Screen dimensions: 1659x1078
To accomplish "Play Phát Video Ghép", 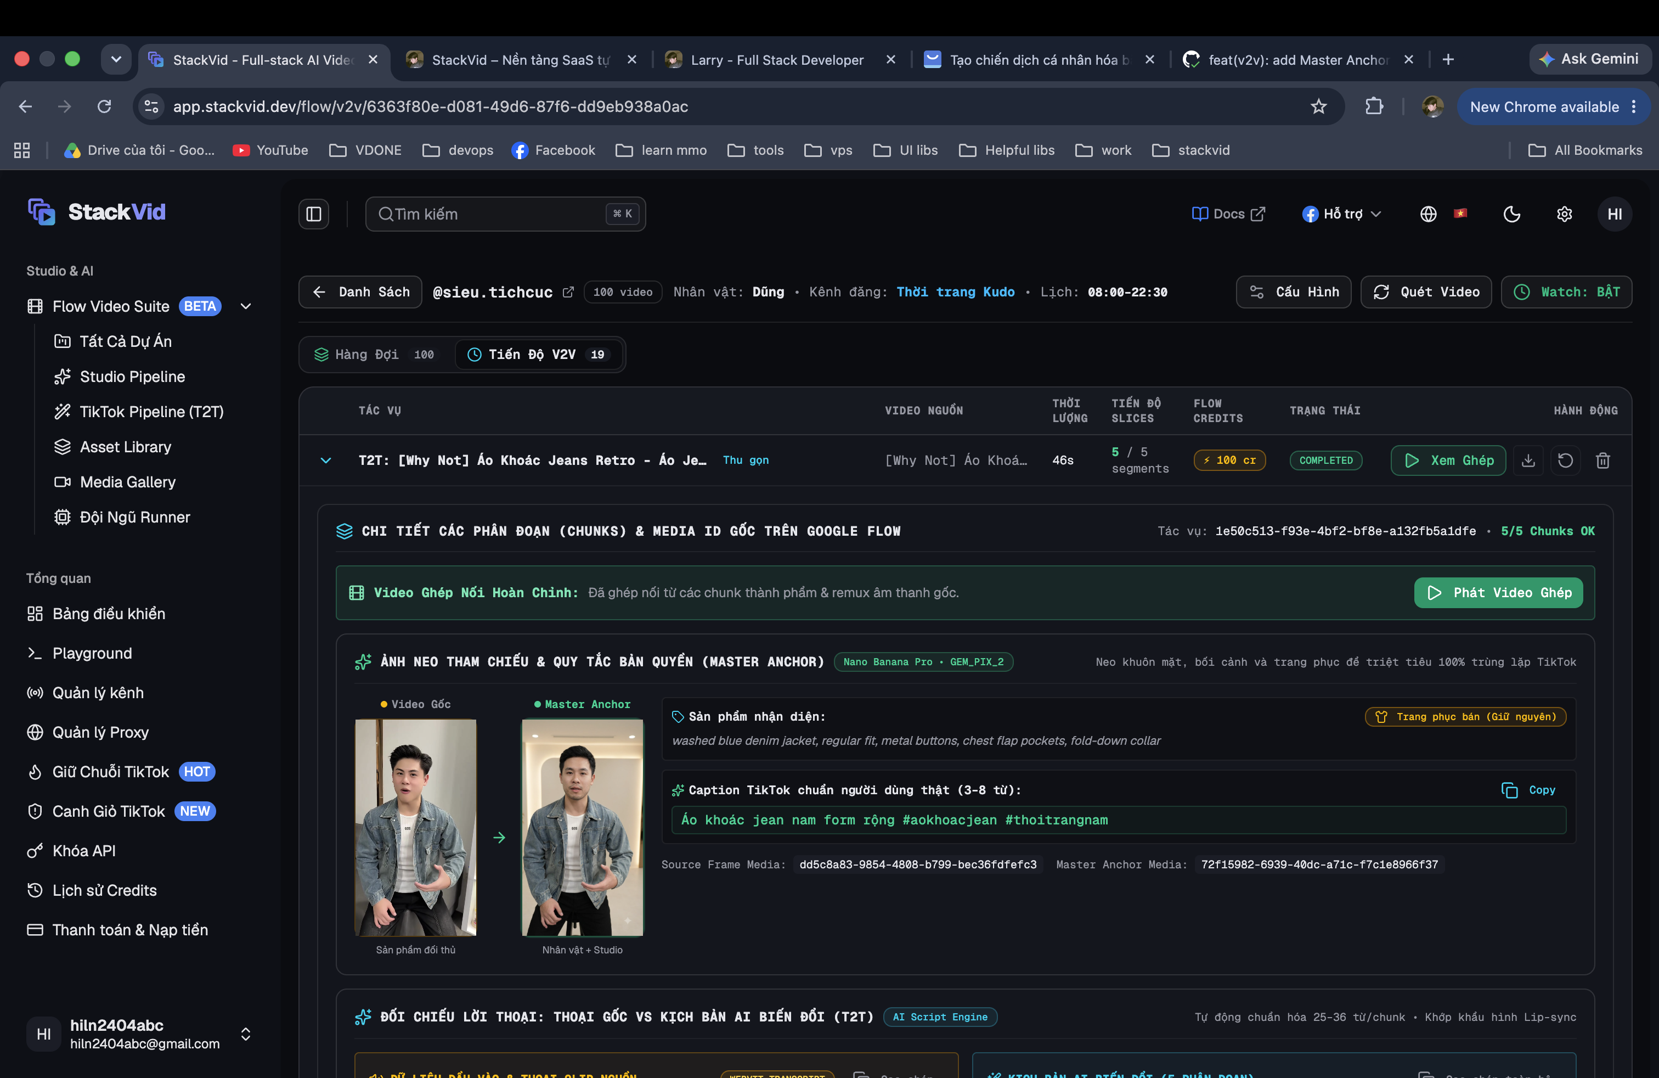I will coord(1498,593).
